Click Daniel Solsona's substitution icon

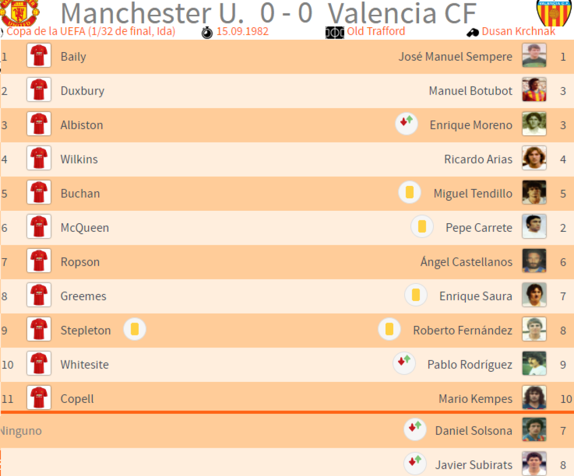415,430
